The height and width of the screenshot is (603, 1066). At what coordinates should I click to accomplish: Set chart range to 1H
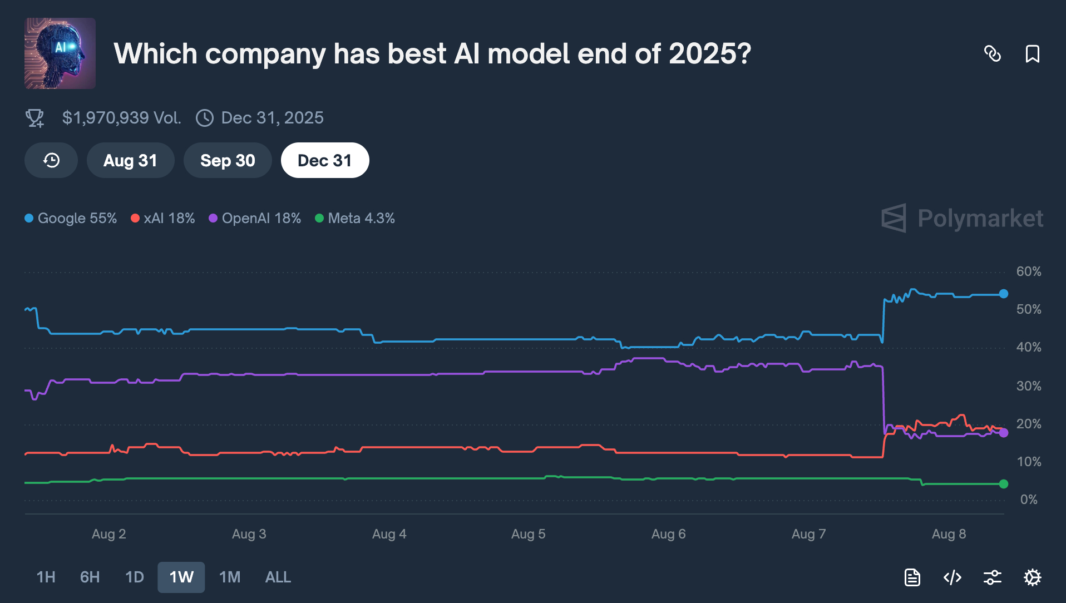point(46,577)
